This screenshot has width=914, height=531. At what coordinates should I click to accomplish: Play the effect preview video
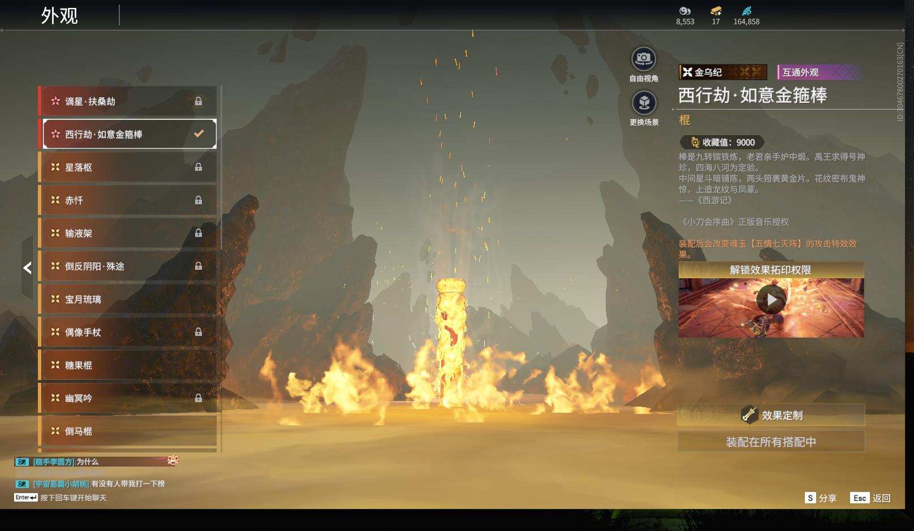[771, 300]
